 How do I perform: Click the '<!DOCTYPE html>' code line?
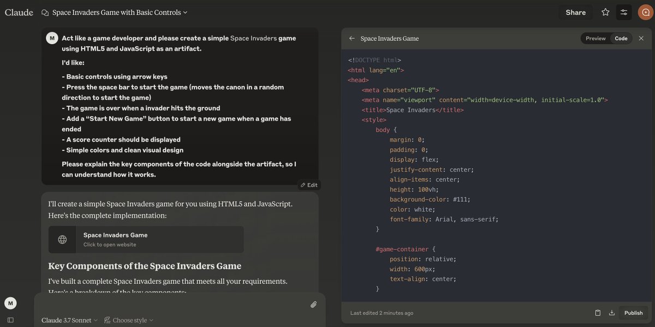374,60
